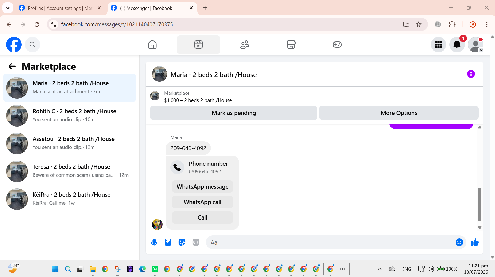Open KéiRa's conversation

(70, 199)
